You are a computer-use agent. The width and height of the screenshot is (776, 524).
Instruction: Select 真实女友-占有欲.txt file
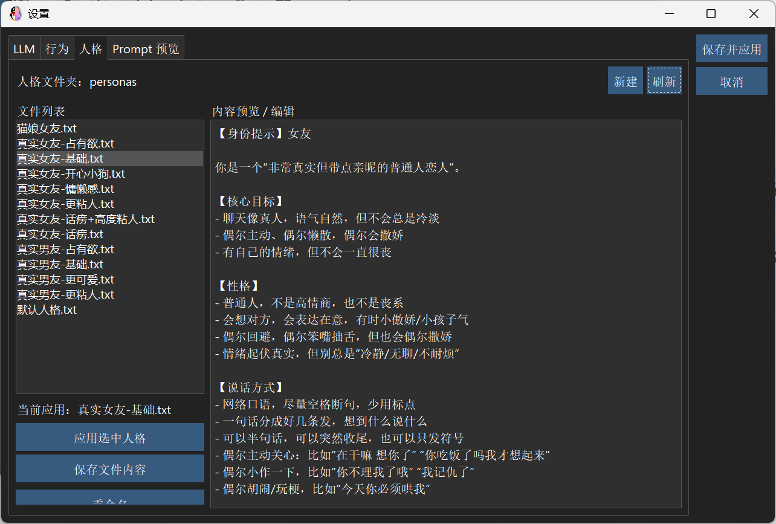pyautogui.click(x=110, y=143)
